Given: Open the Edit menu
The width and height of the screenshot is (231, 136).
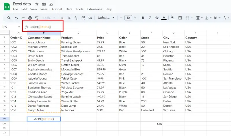Looking at the screenshot, I should pyautogui.click(x=24, y=9).
